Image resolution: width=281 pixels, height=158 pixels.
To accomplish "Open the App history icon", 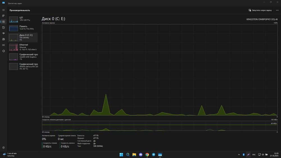I will [3, 28].
